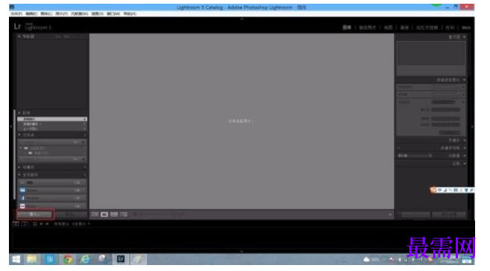The width and height of the screenshot is (490, 271).
Task: Click the filmstrip grid shortcut icon
Action: pyautogui.click(x=35, y=224)
